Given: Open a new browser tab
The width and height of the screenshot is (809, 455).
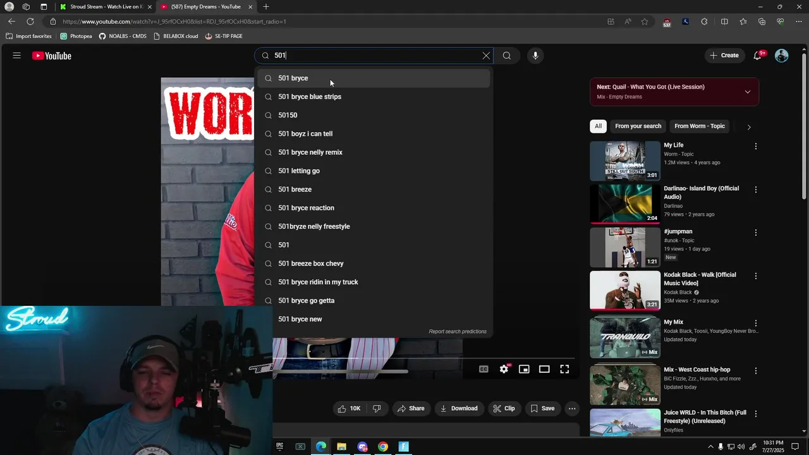Looking at the screenshot, I should [266, 6].
